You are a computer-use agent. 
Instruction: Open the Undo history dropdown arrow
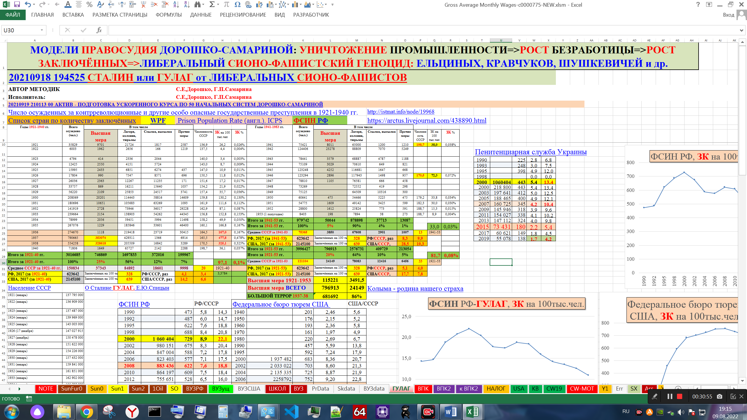tap(34, 4)
